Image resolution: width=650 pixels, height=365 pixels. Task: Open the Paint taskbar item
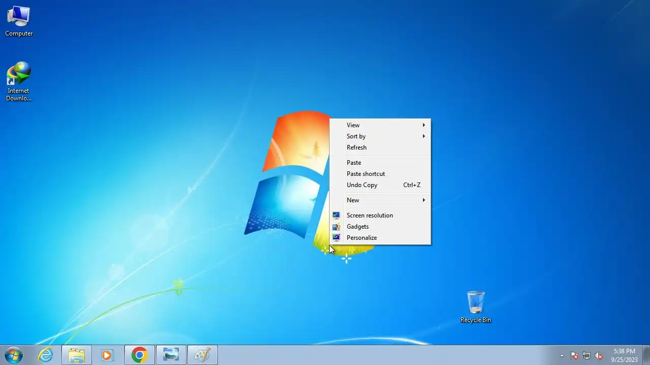click(203, 355)
